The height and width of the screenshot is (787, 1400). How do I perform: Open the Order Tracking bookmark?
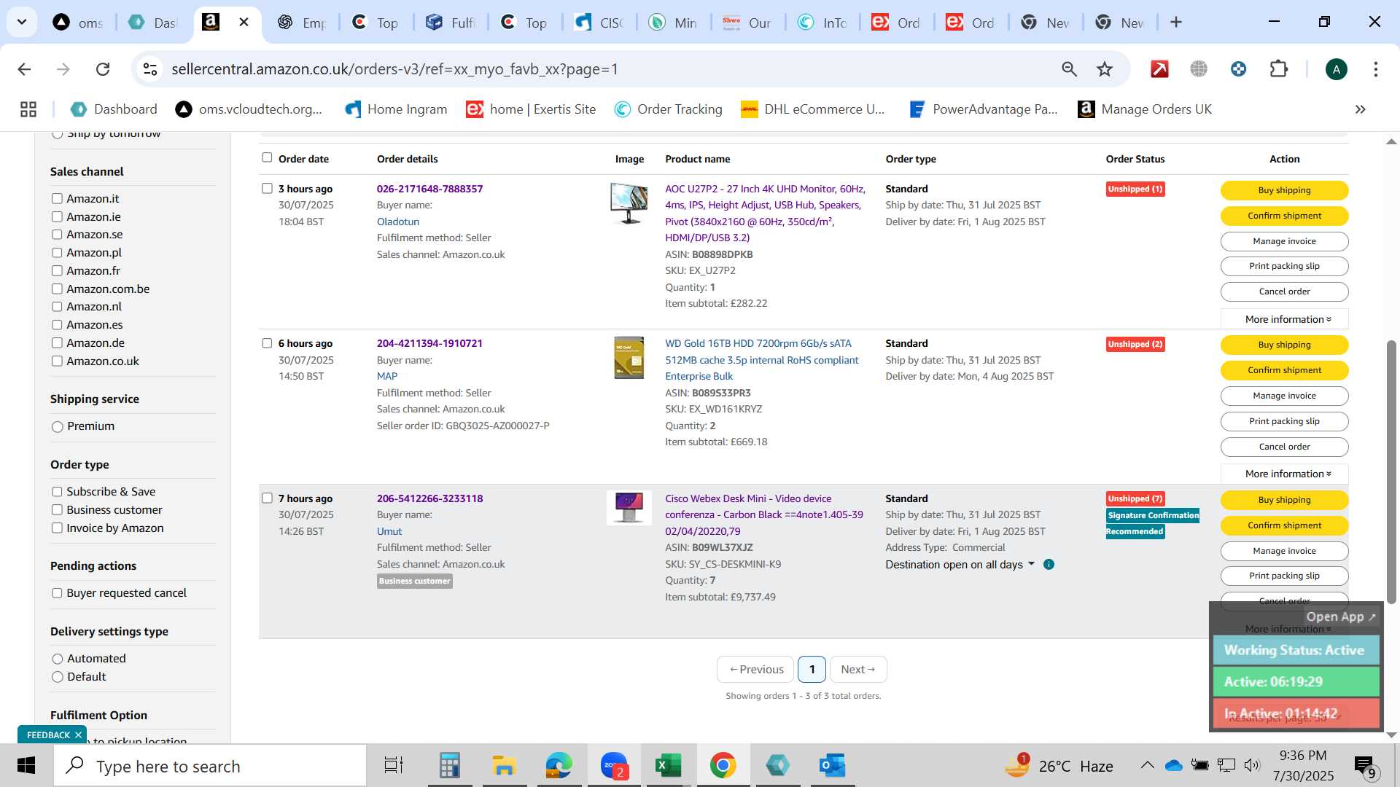click(x=668, y=109)
